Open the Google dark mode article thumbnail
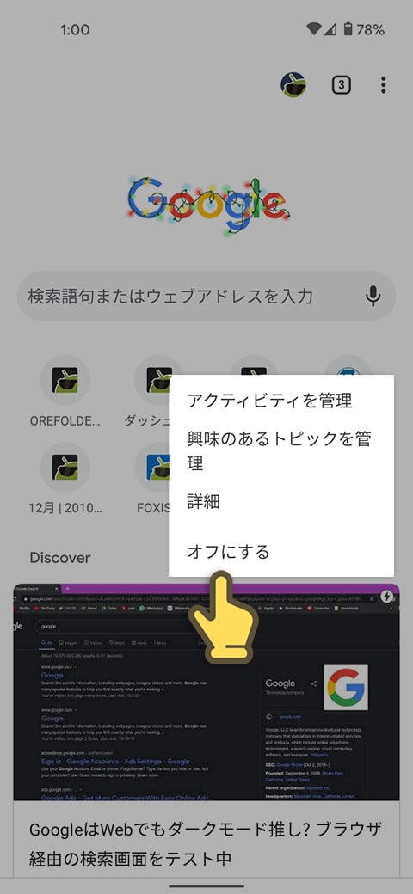The width and height of the screenshot is (413, 894). tap(206, 692)
